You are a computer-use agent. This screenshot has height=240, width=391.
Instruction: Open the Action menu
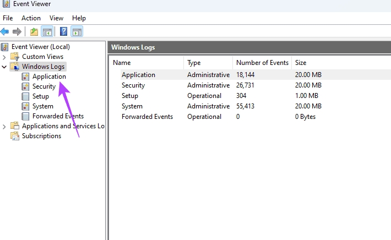[x=31, y=18]
